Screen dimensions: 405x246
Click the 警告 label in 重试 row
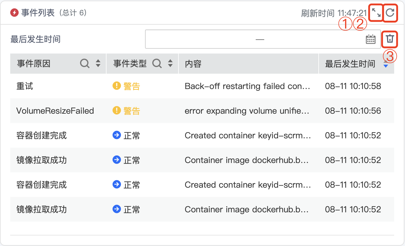tap(132, 86)
